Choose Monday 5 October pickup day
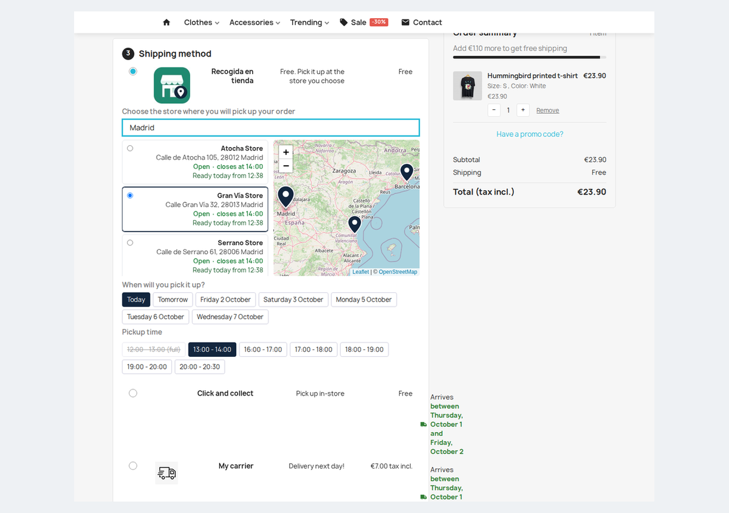This screenshot has width=729, height=513. (364, 300)
